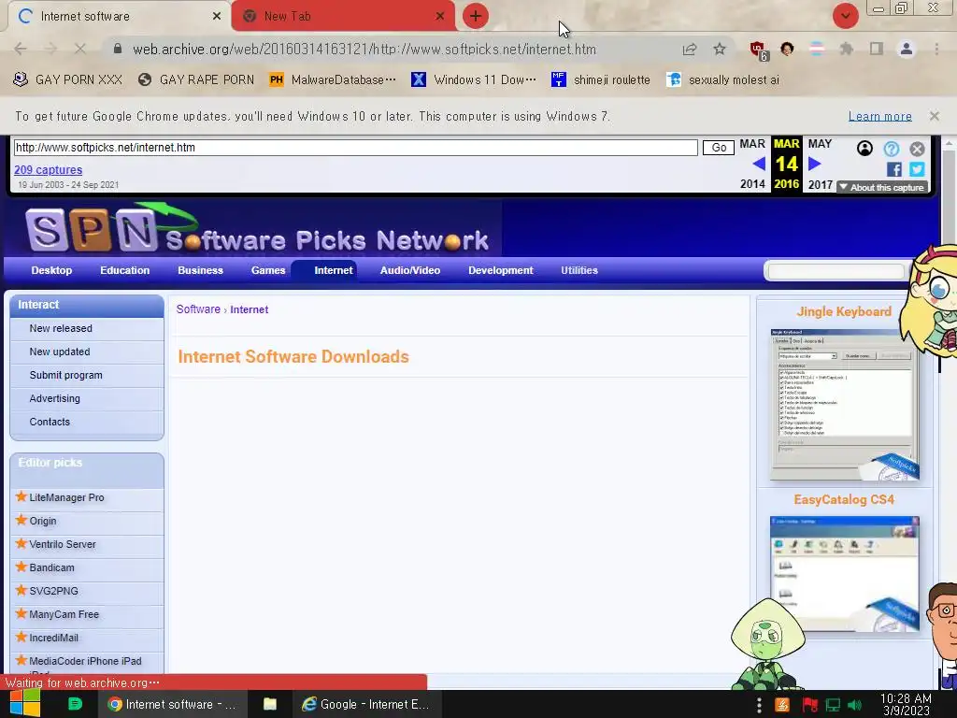957x718 pixels.
Task: Open Origin editor pick
Action: [x=43, y=521]
